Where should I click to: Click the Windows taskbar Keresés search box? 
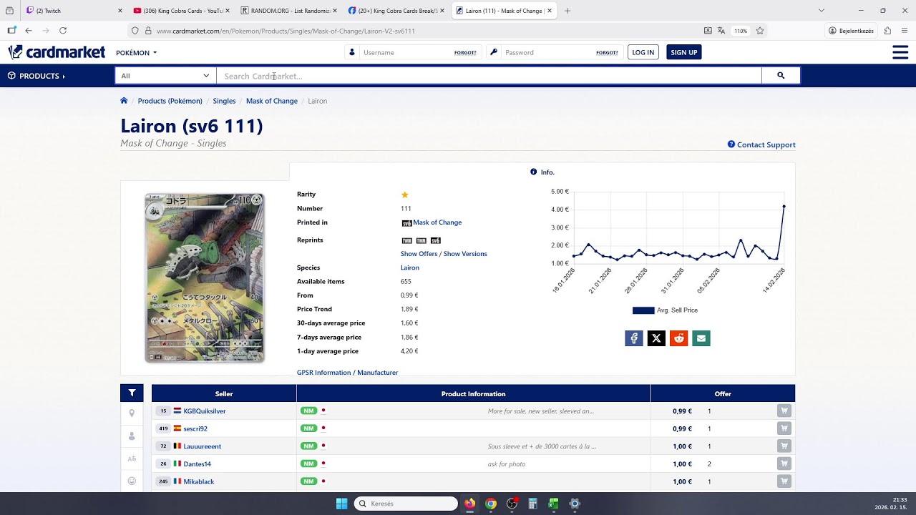[406, 504]
